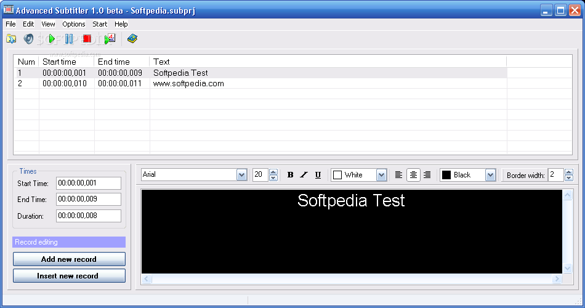Decrease the font size with down arrow

pyautogui.click(x=273, y=178)
